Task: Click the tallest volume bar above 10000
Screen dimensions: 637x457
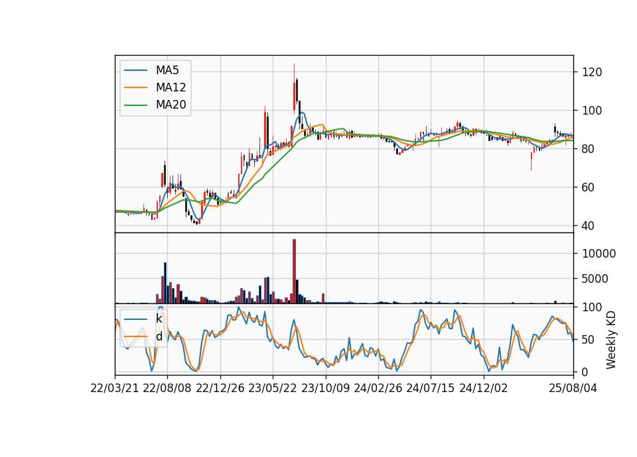Action: click(294, 271)
